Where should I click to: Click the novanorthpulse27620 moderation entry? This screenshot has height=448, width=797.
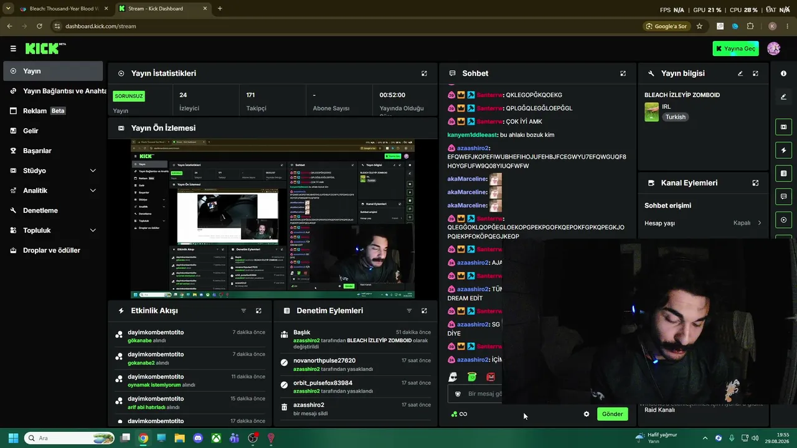click(x=355, y=365)
